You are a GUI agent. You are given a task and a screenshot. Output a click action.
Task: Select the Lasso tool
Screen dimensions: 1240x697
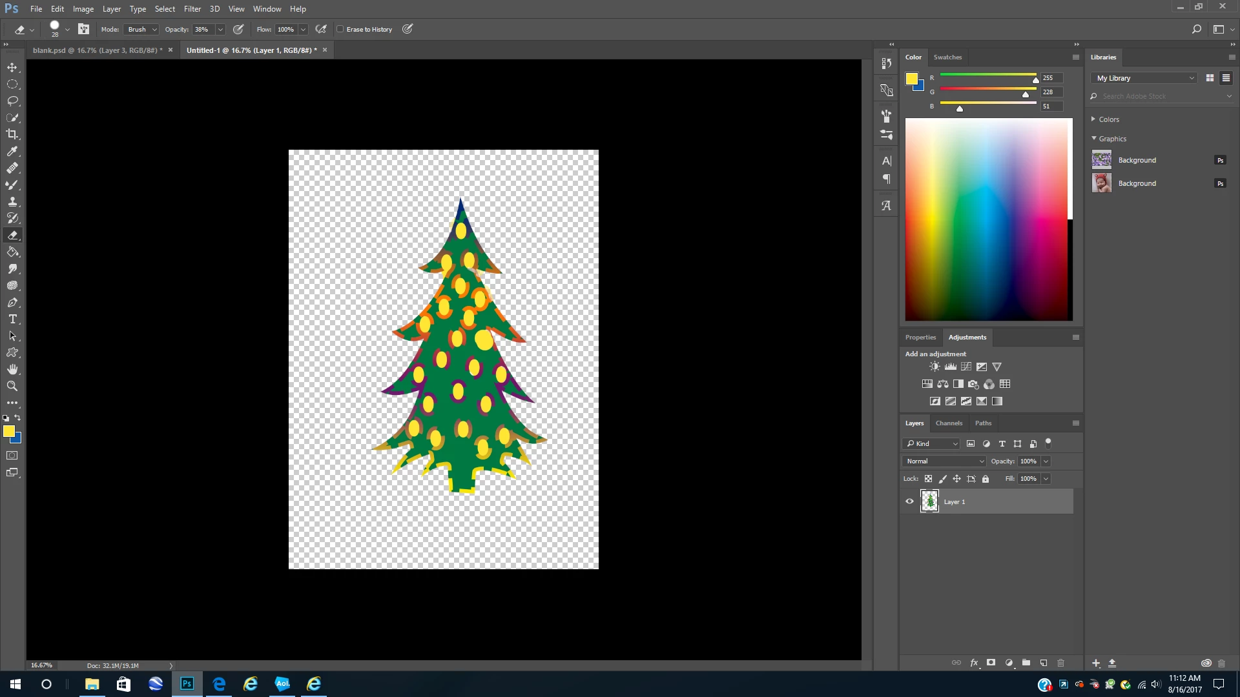click(x=12, y=101)
